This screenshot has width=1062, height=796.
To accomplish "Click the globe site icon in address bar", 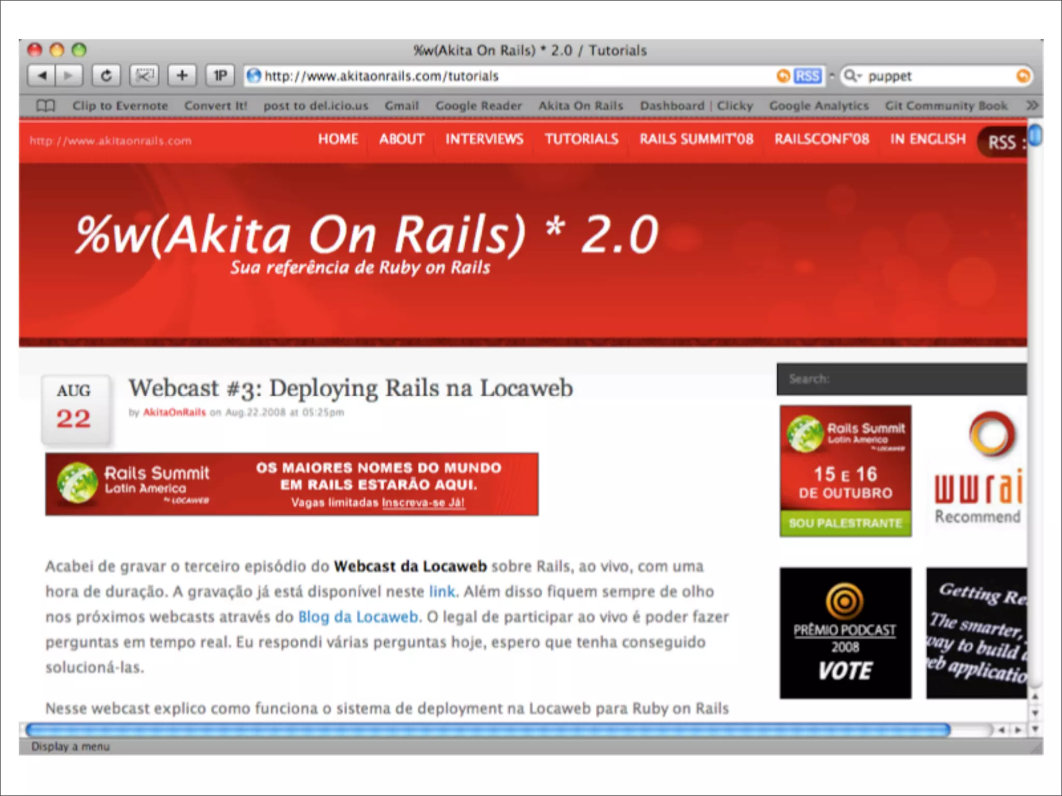I will click(254, 76).
